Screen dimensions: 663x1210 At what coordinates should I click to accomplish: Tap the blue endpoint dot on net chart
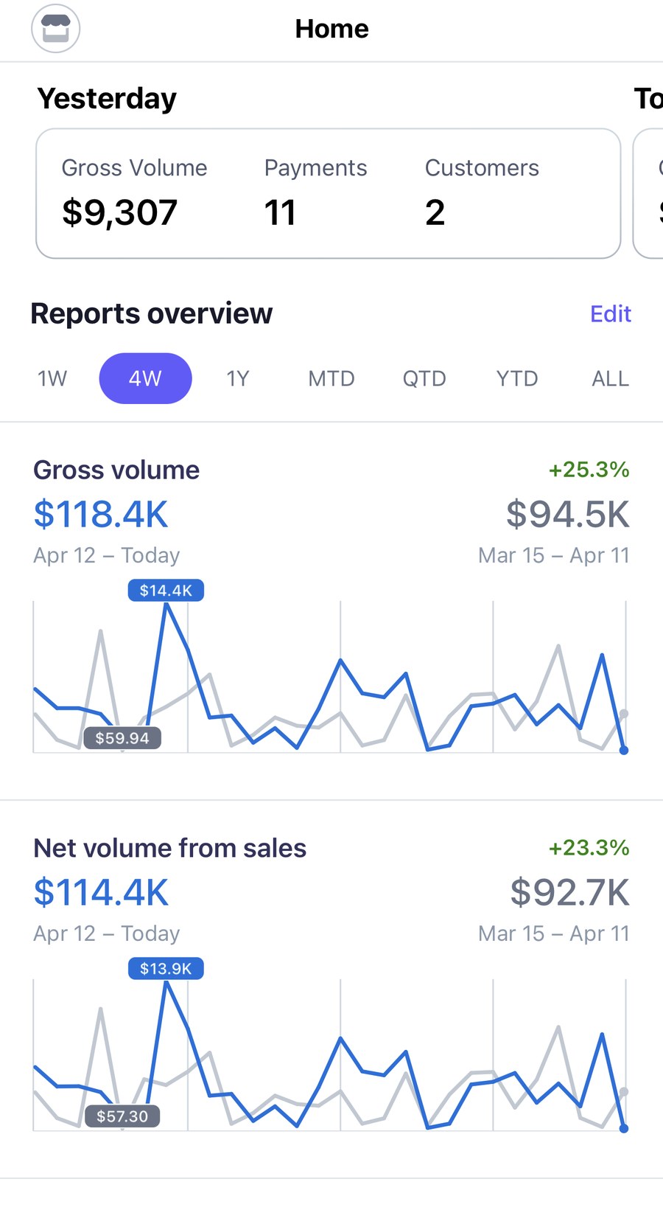coord(624,1128)
